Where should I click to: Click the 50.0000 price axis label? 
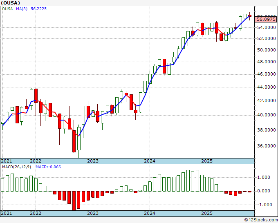pos(266,50)
